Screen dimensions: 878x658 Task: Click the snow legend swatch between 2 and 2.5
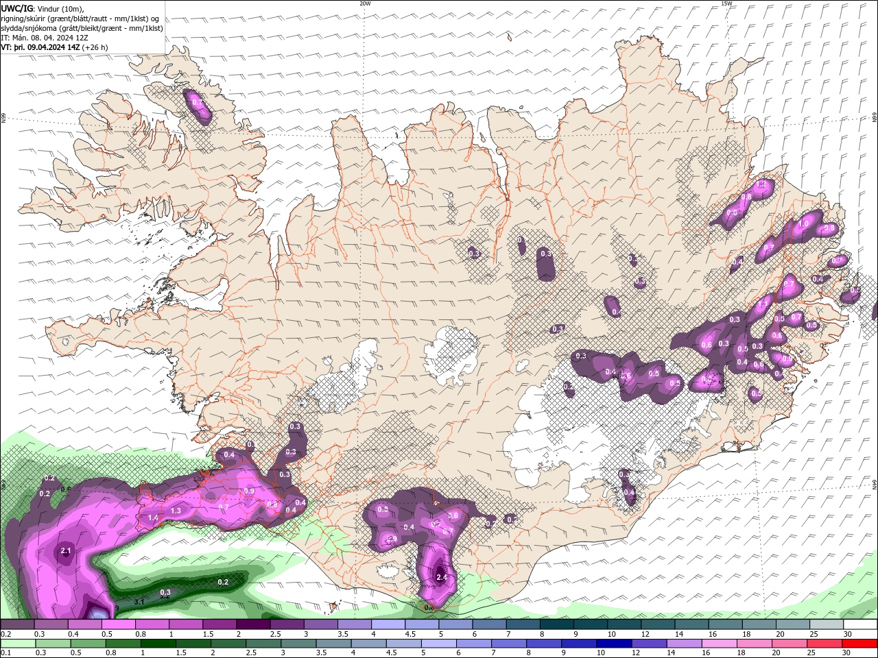tap(253, 624)
